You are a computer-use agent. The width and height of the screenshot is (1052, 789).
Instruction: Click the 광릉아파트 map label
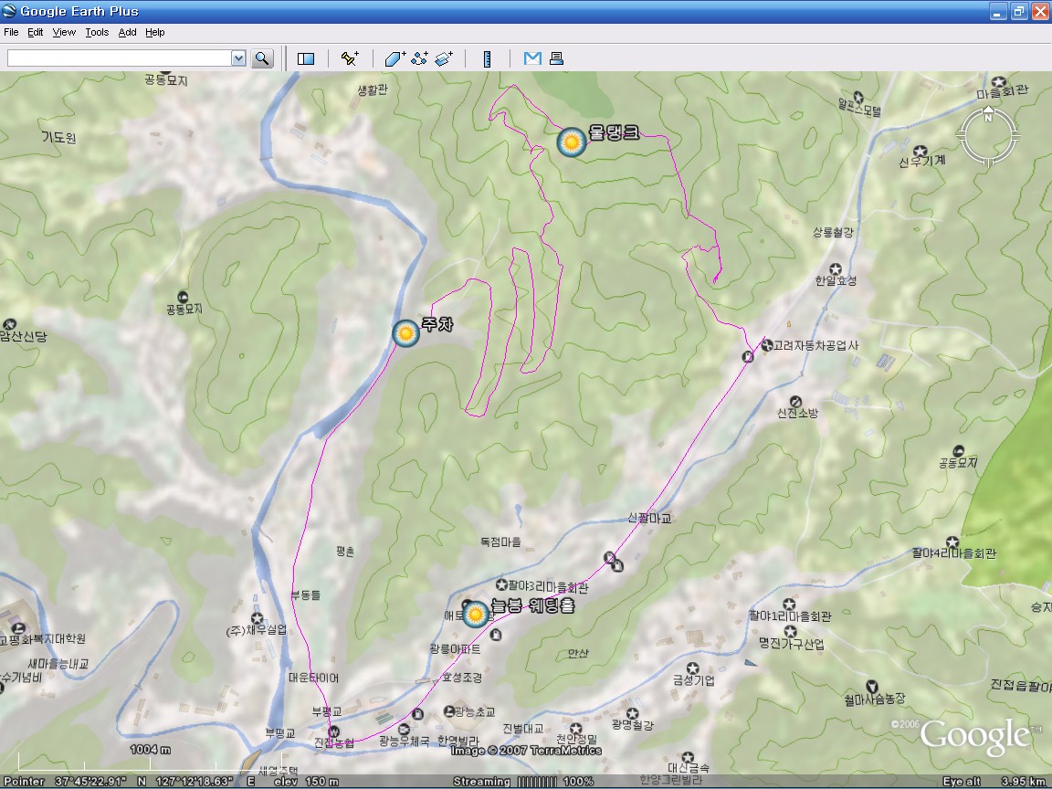(x=455, y=649)
